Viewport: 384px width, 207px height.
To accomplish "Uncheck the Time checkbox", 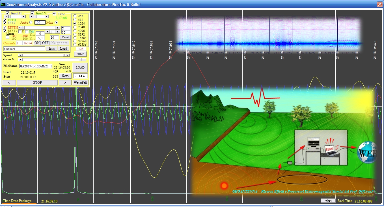I will click(x=54, y=14).
